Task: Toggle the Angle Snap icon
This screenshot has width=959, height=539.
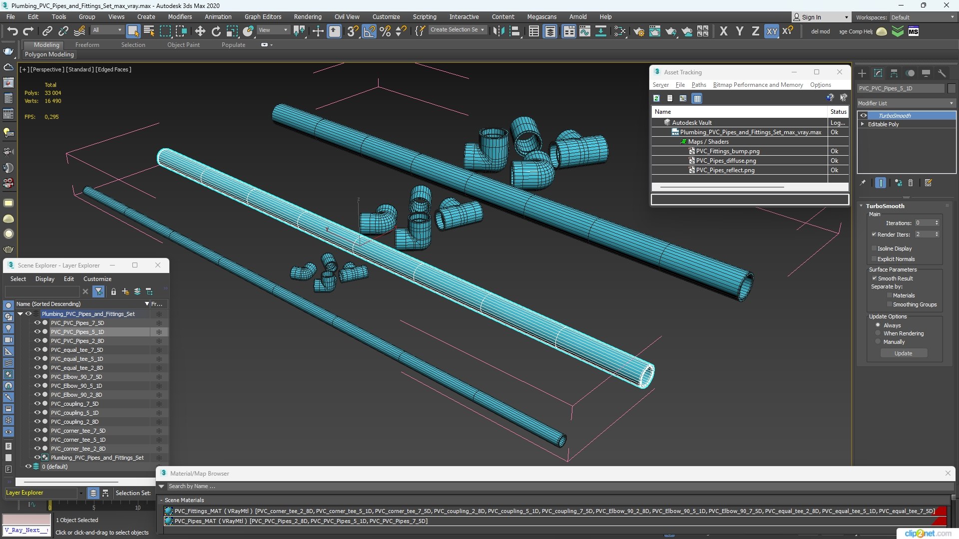Action: point(369,31)
